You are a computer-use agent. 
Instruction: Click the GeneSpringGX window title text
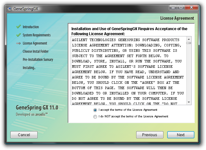26,9
